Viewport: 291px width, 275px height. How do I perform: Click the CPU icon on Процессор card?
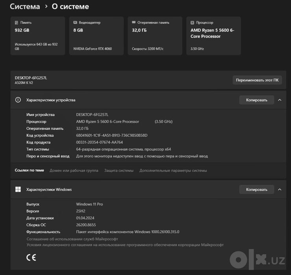click(192, 23)
